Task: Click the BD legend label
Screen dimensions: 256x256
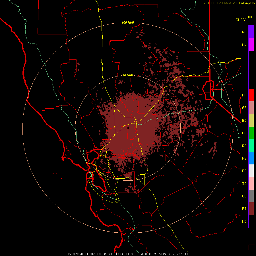Action: click(x=244, y=121)
